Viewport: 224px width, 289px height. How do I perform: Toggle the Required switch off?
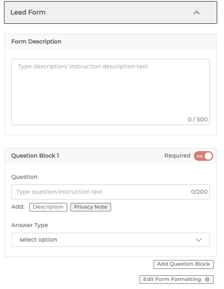tap(203, 156)
